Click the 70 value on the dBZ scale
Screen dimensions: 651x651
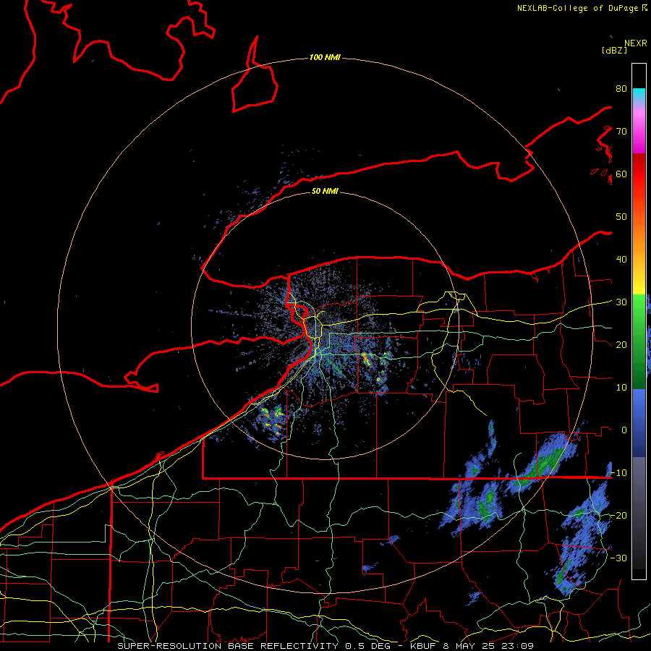click(621, 132)
